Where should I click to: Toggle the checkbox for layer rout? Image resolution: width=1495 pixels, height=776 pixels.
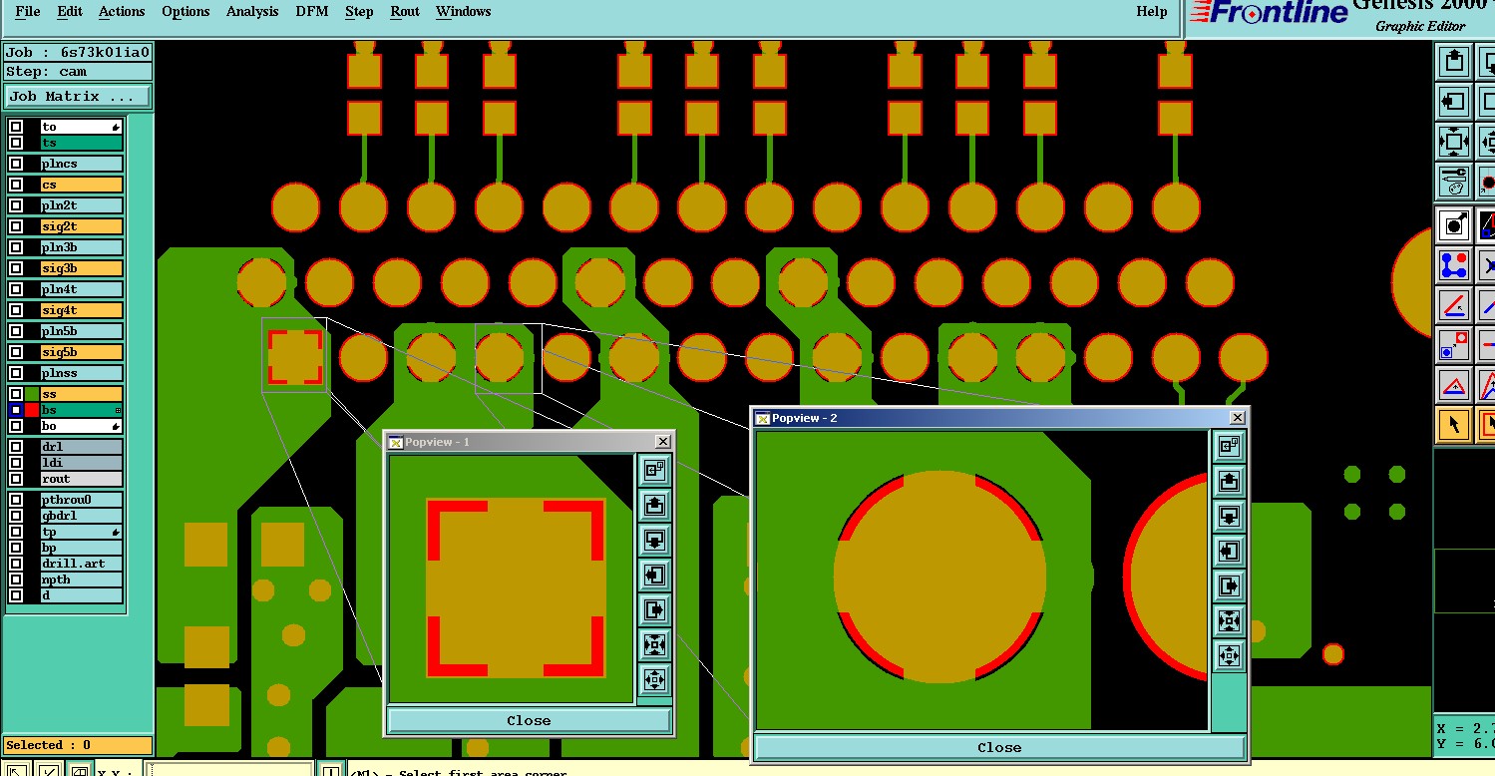[16, 479]
